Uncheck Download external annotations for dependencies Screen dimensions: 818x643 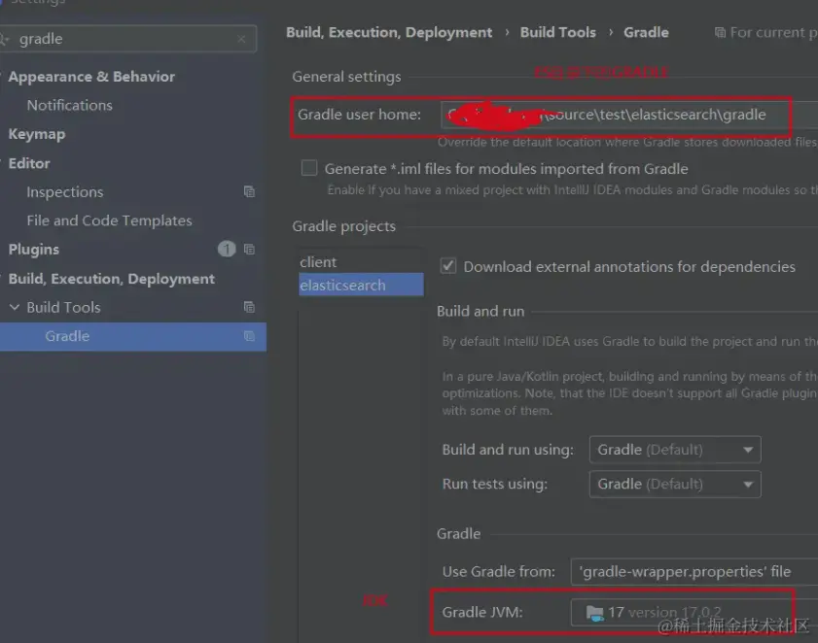(448, 266)
